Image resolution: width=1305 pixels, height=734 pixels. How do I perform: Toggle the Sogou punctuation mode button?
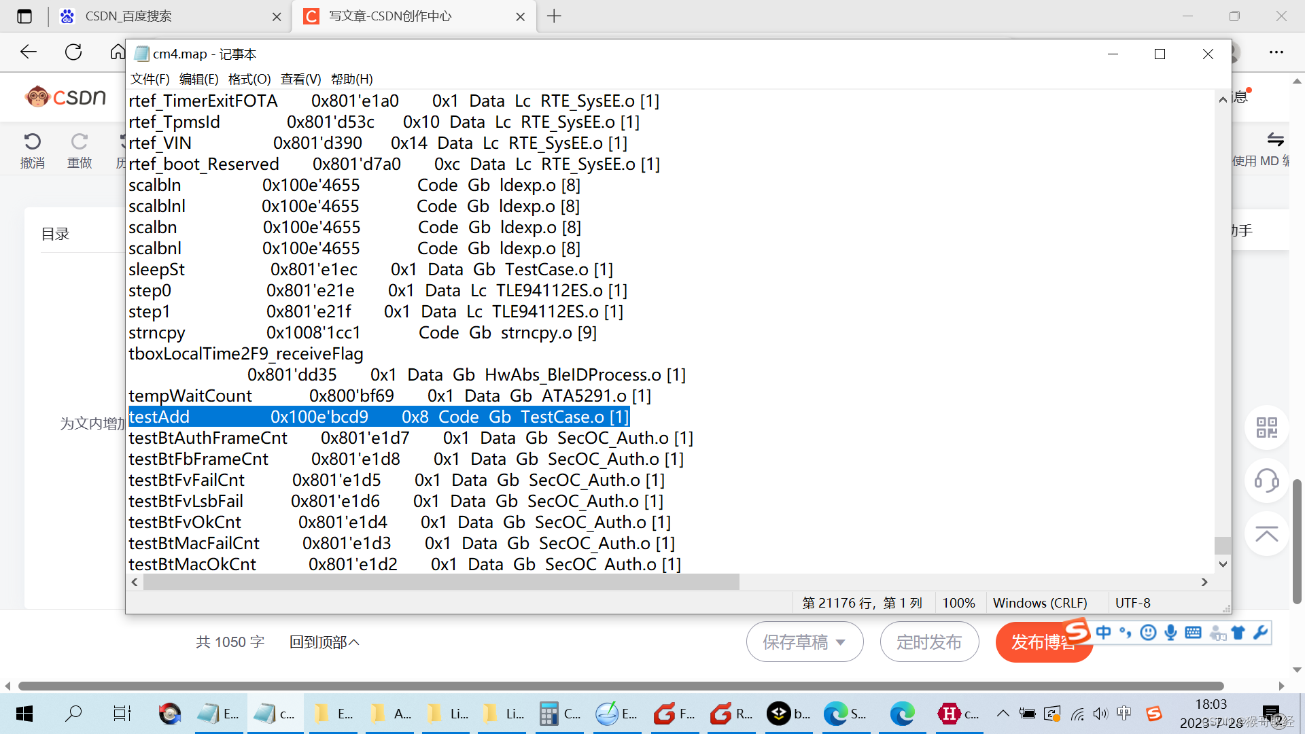pos(1126,633)
